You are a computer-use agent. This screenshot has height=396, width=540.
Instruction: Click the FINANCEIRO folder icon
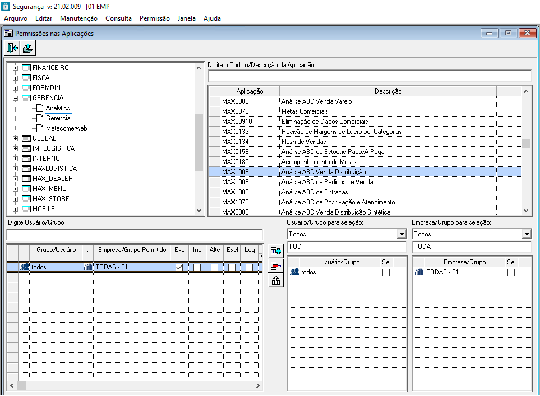click(26, 68)
